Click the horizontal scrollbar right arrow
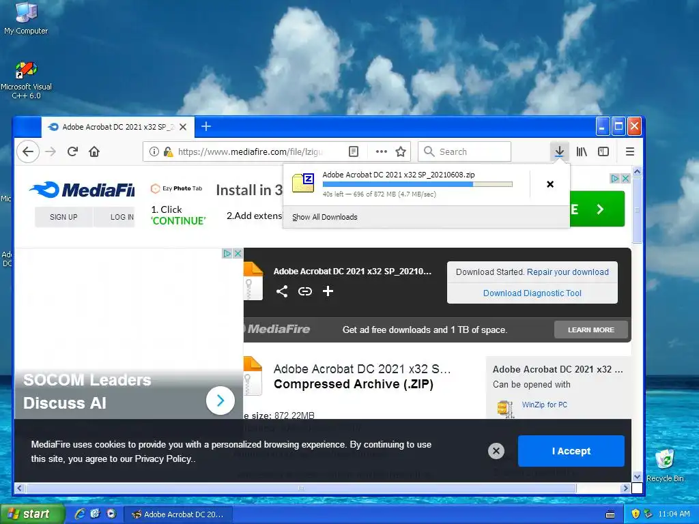 point(625,489)
